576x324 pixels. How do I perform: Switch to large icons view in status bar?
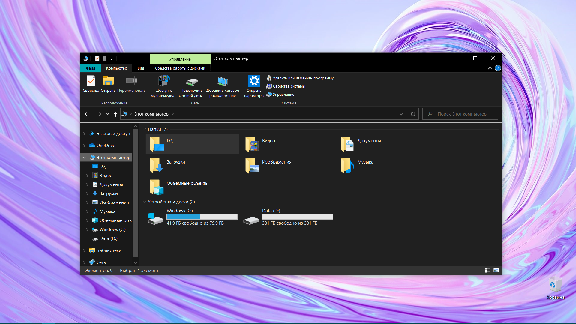point(496,270)
